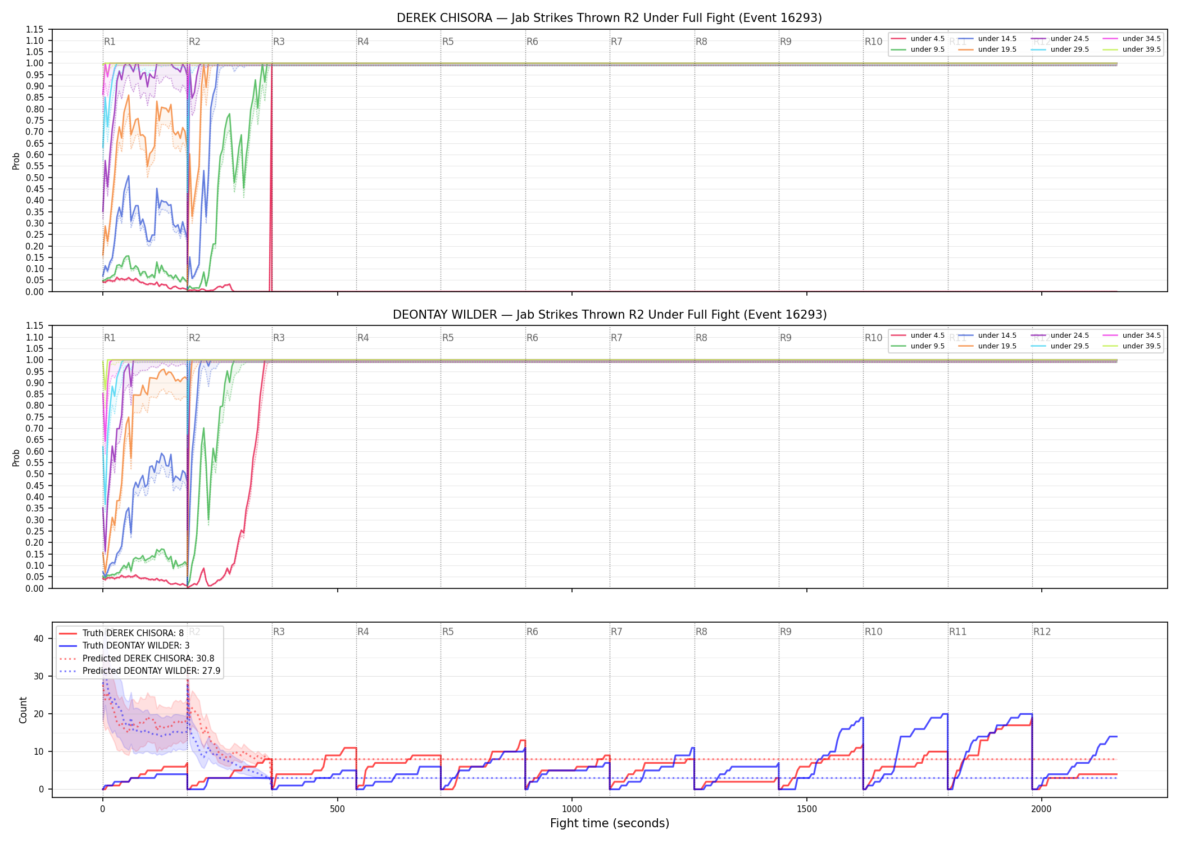The image size is (1180, 843).
Task: Click the DEREK CHISORA chart title
Action: 609,18
